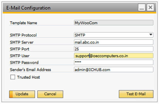Close the E-Mail Configuration dialog

(150, 8)
